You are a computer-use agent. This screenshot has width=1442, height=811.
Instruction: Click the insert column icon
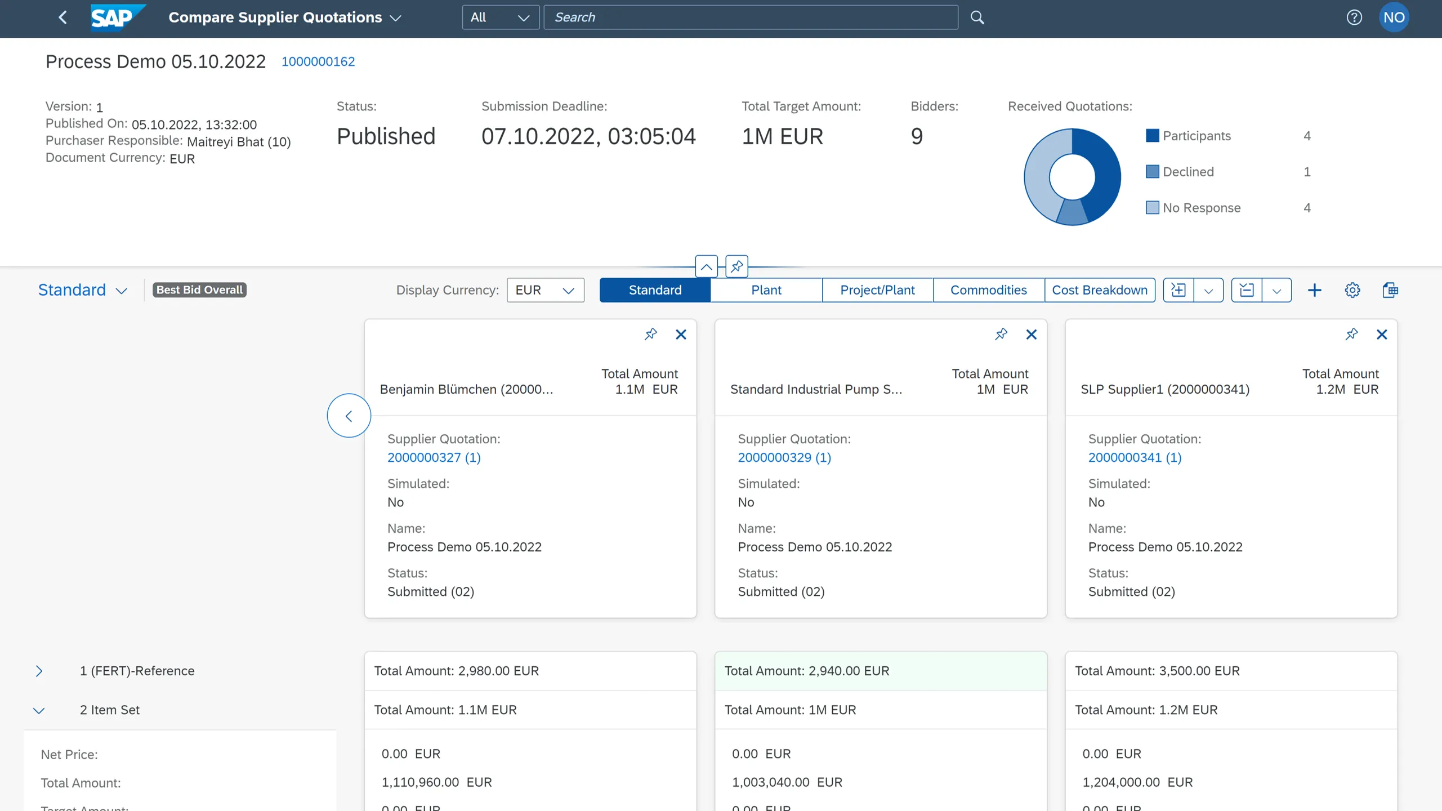tap(1179, 289)
